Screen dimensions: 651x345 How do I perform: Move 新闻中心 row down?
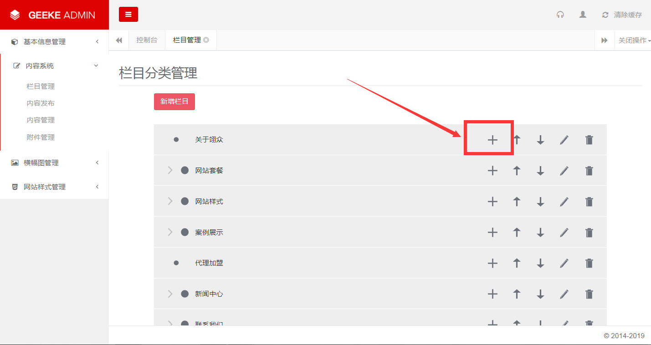(540, 294)
